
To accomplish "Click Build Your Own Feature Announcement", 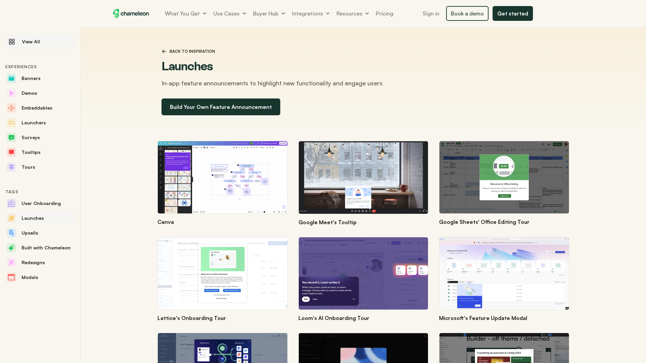I will [221, 107].
